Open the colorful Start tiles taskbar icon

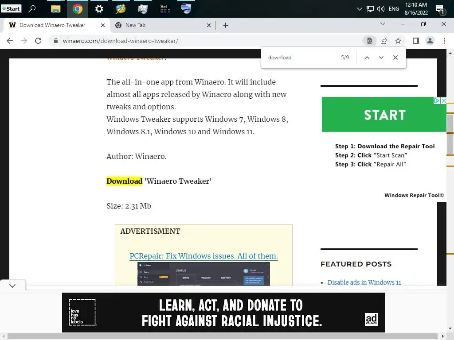point(164,9)
